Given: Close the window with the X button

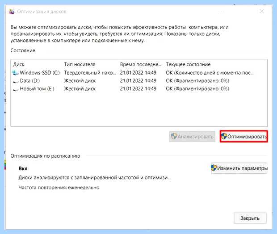Looking at the screenshot, I should click(x=262, y=12).
